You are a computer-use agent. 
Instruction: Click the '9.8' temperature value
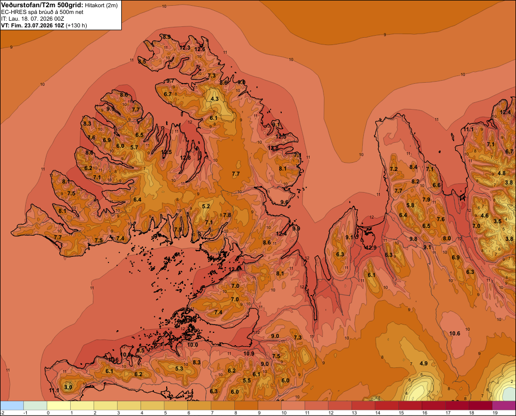pos(413,239)
